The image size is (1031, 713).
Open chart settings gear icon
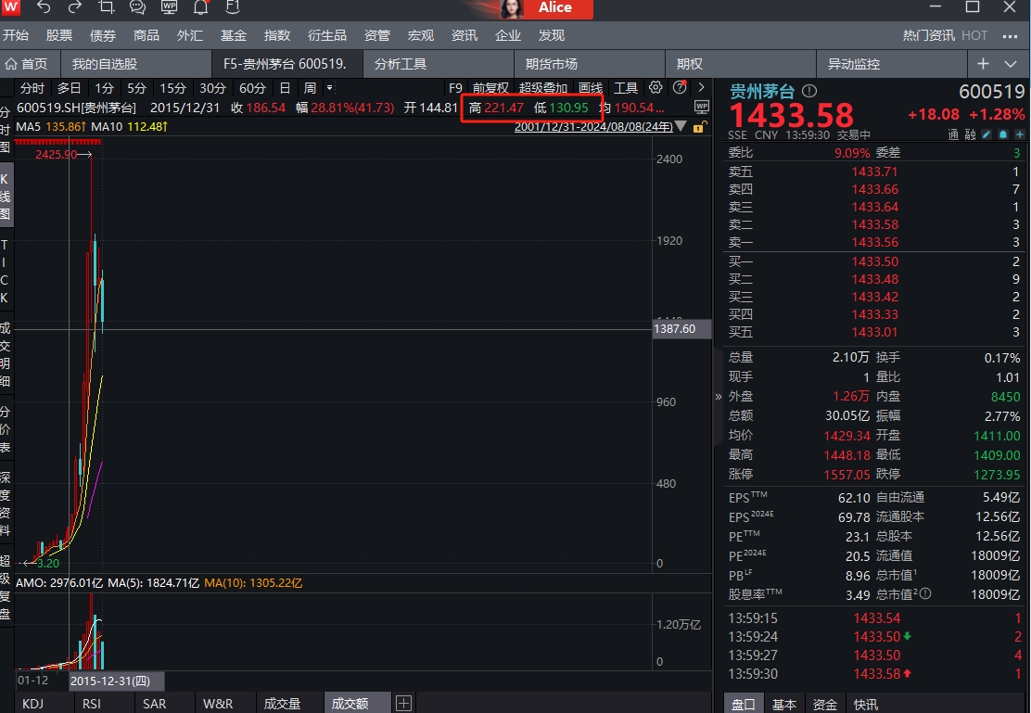click(x=656, y=87)
